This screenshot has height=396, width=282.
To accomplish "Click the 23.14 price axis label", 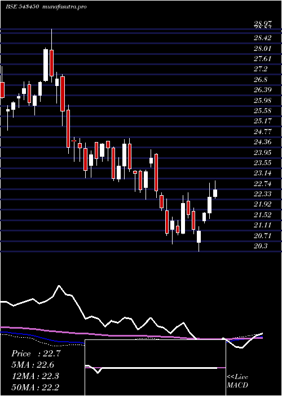I will (263, 173).
